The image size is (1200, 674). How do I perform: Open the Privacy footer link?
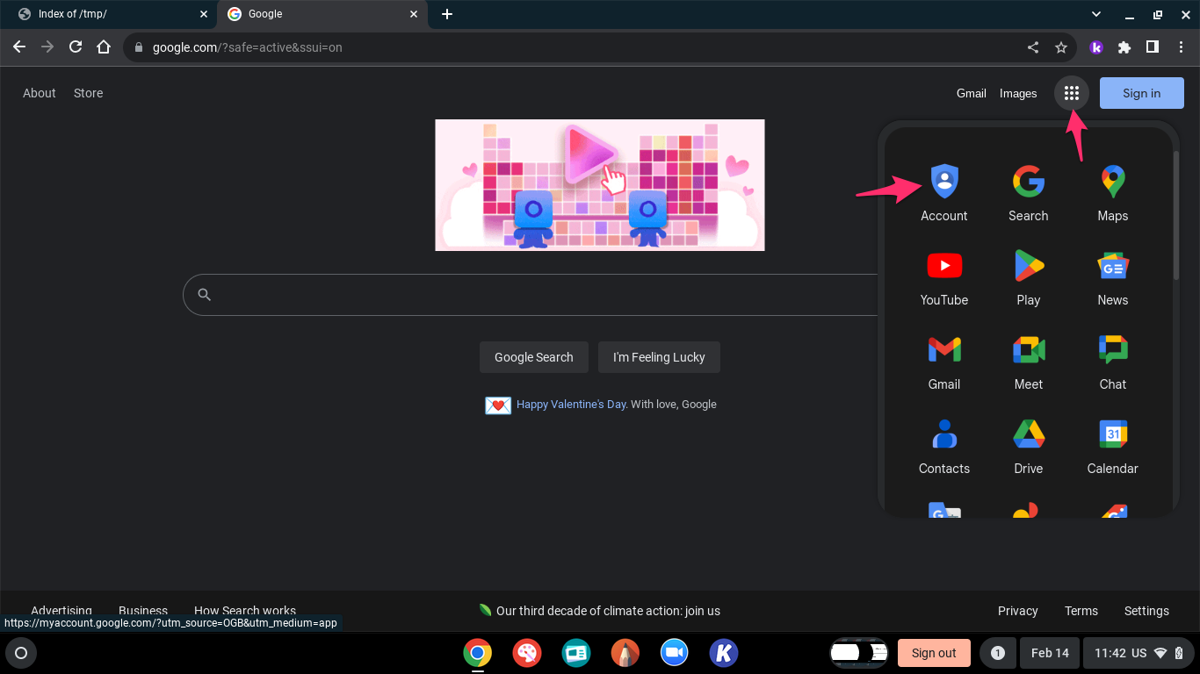click(x=1017, y=611)
